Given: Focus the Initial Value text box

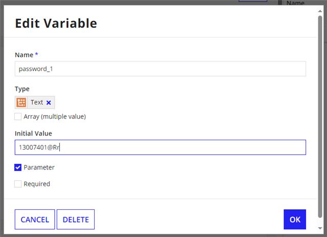Looking at the screenshot, I should pos(160,147).
